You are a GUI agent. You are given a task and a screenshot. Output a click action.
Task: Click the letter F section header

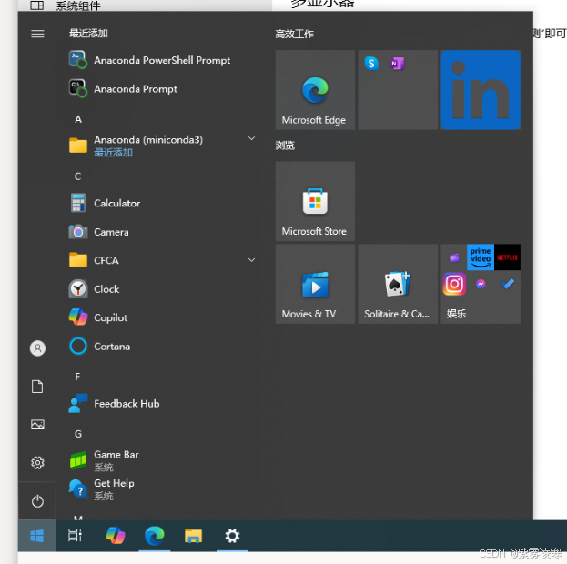click(77, 377)
